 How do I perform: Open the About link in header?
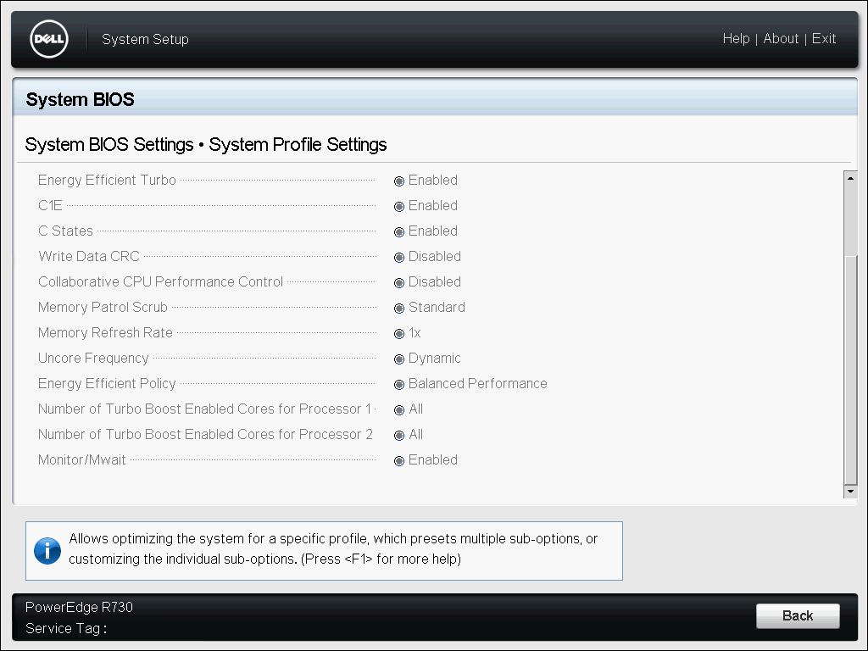[x=781, y=39]
